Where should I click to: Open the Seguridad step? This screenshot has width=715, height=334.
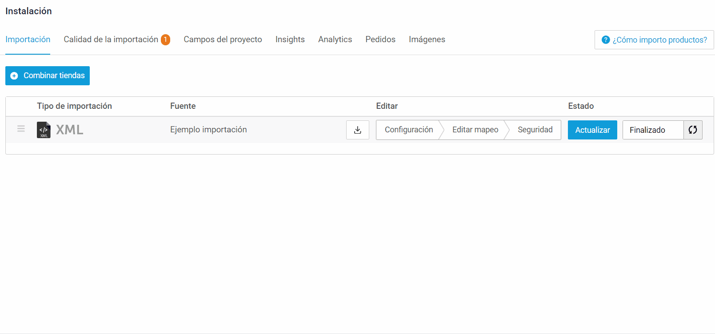tap(535, 130)
